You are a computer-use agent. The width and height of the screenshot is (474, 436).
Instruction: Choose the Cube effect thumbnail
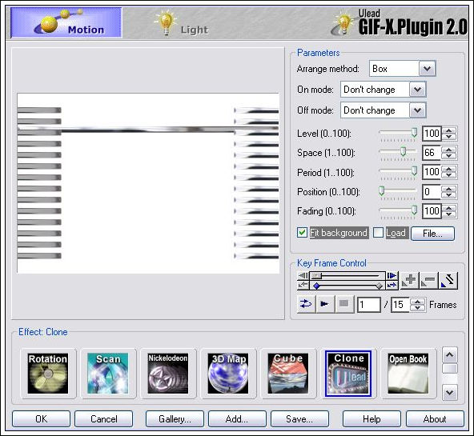click(x=288, y=374)
